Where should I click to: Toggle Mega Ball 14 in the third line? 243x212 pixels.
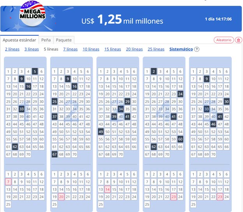tap(107, 189)
